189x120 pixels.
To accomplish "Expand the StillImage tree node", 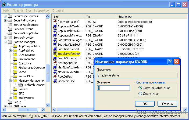I will (5, 106).
